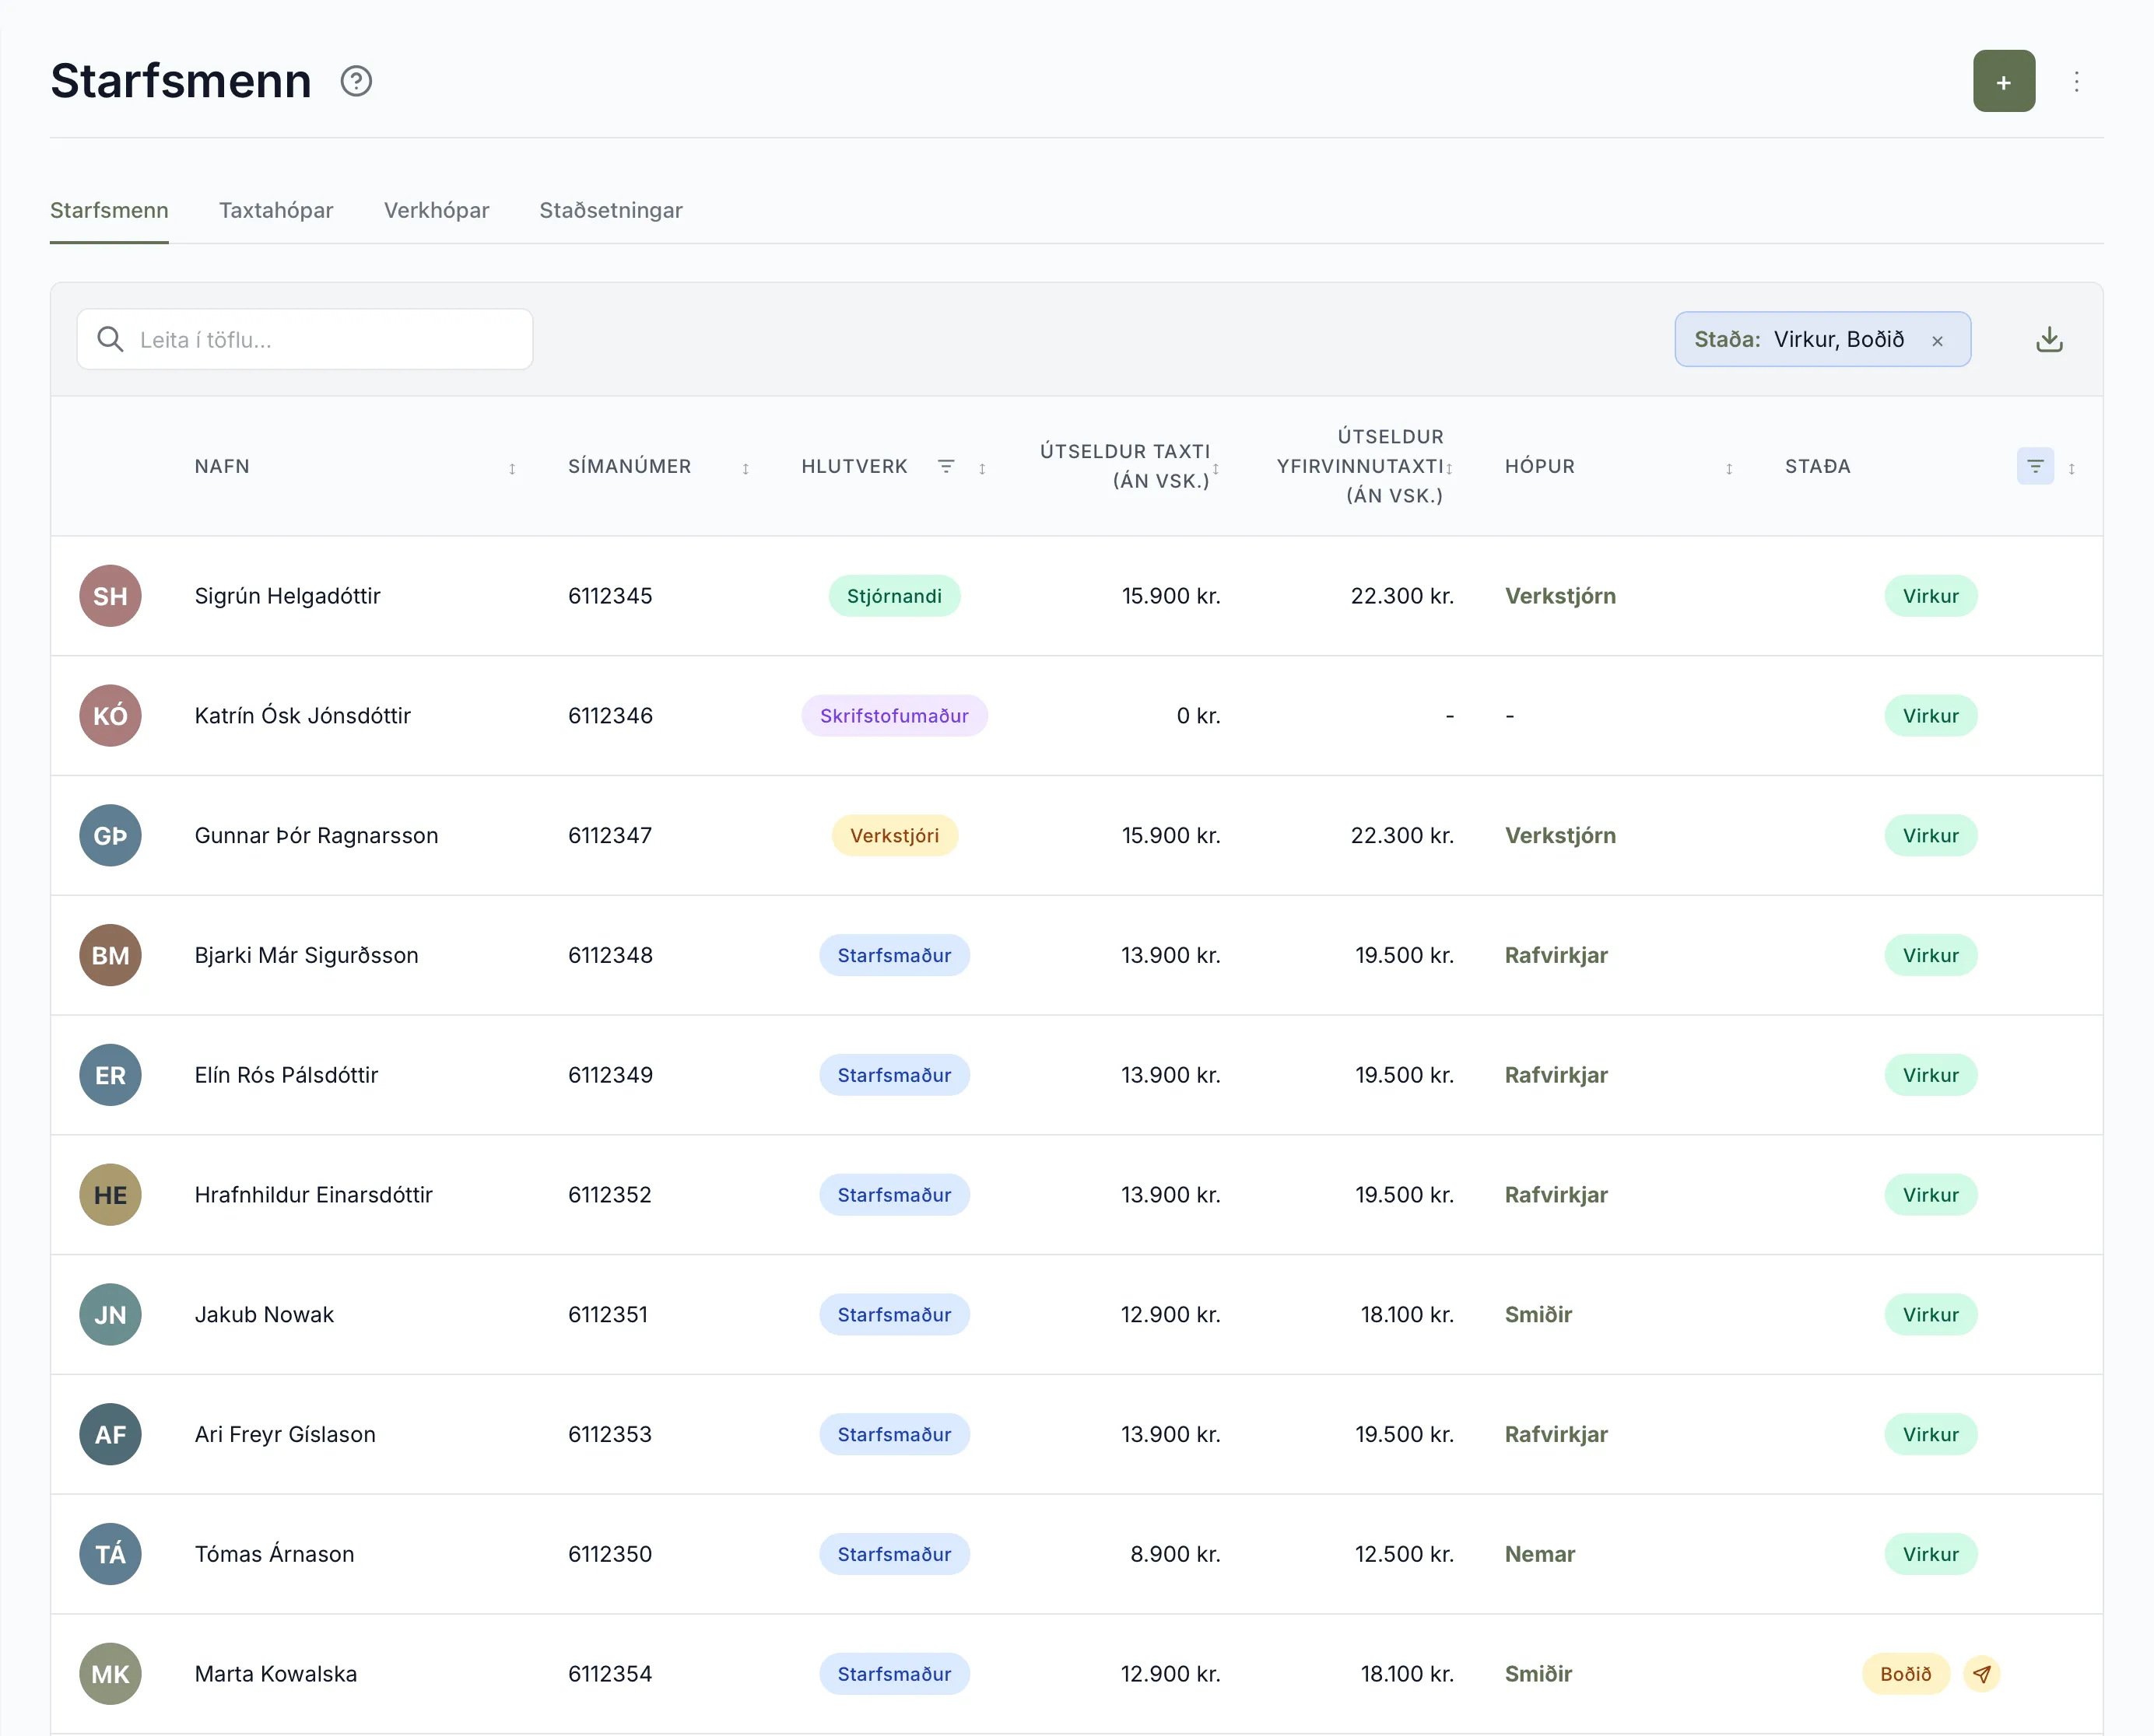Open Nemar group link for Tómas Árnason
Screen dimensions: 2154x1736
point(1540,1554)
